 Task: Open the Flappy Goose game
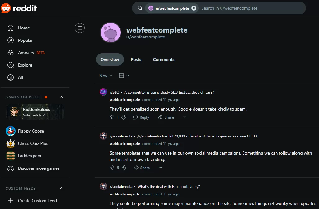coord(31,131)
